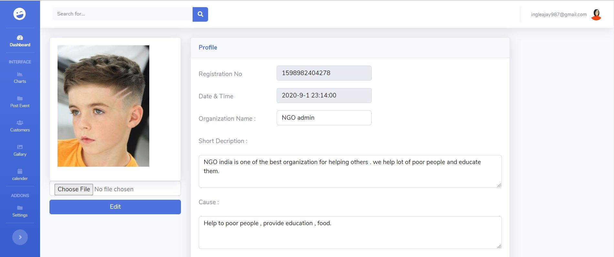
Task: Click the smiley logo icon in sidebar
Action: tap(19, 14)
